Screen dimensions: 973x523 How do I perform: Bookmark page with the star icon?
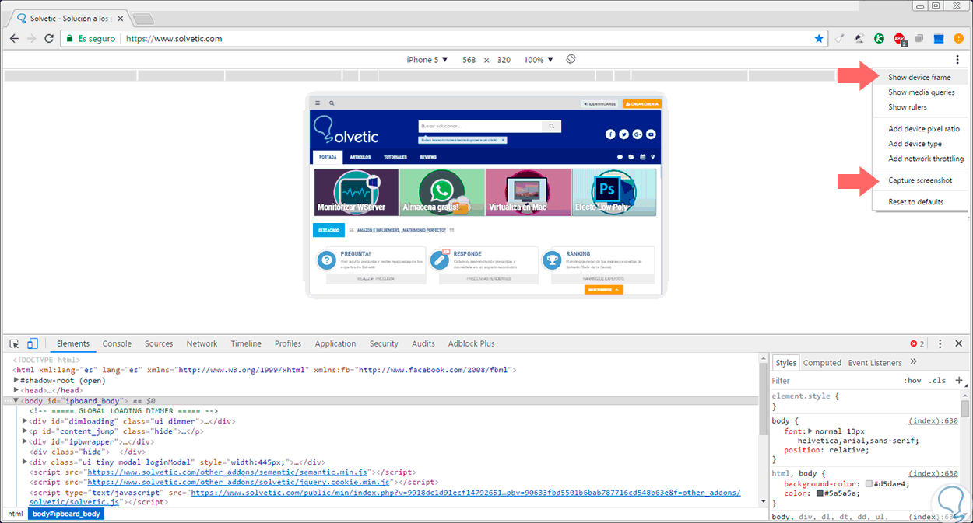click(819, 38)
